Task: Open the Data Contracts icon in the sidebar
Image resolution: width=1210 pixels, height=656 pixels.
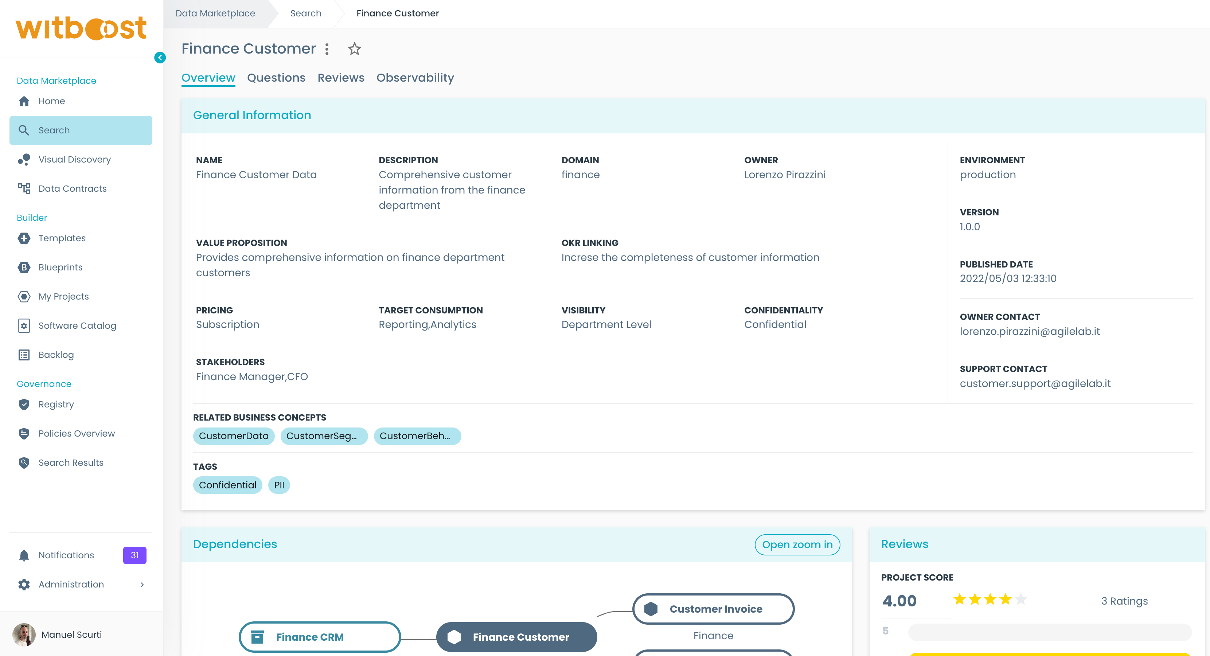Action: (24, 189)
